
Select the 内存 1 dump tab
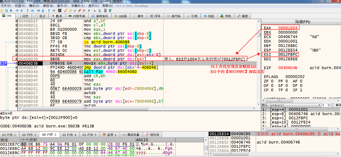coord(9,135)
